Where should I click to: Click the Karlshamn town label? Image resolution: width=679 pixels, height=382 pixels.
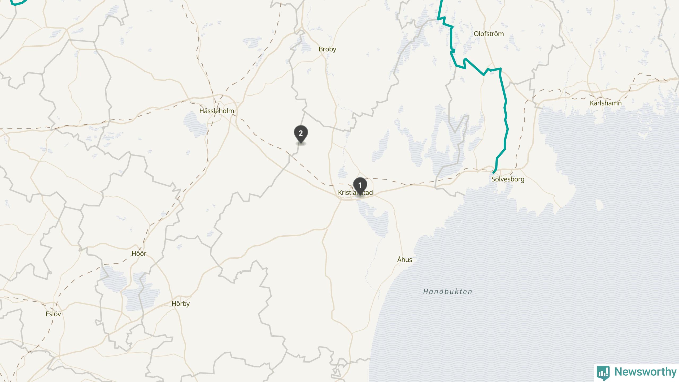(x=606, y=103)
